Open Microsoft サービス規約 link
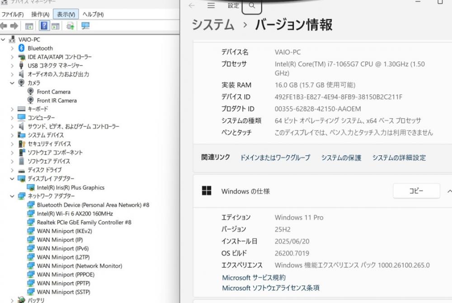 click(254, 278)
